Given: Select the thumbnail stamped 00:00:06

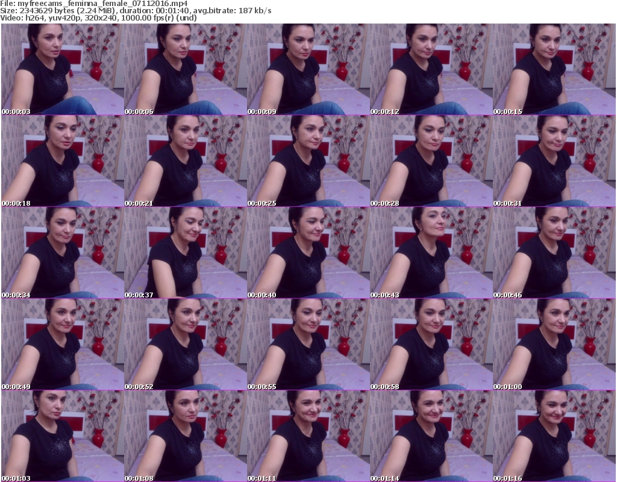Looking at the screenshot, I should tap(186, 69).
